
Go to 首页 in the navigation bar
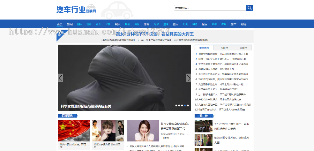[x=60, y=24]
